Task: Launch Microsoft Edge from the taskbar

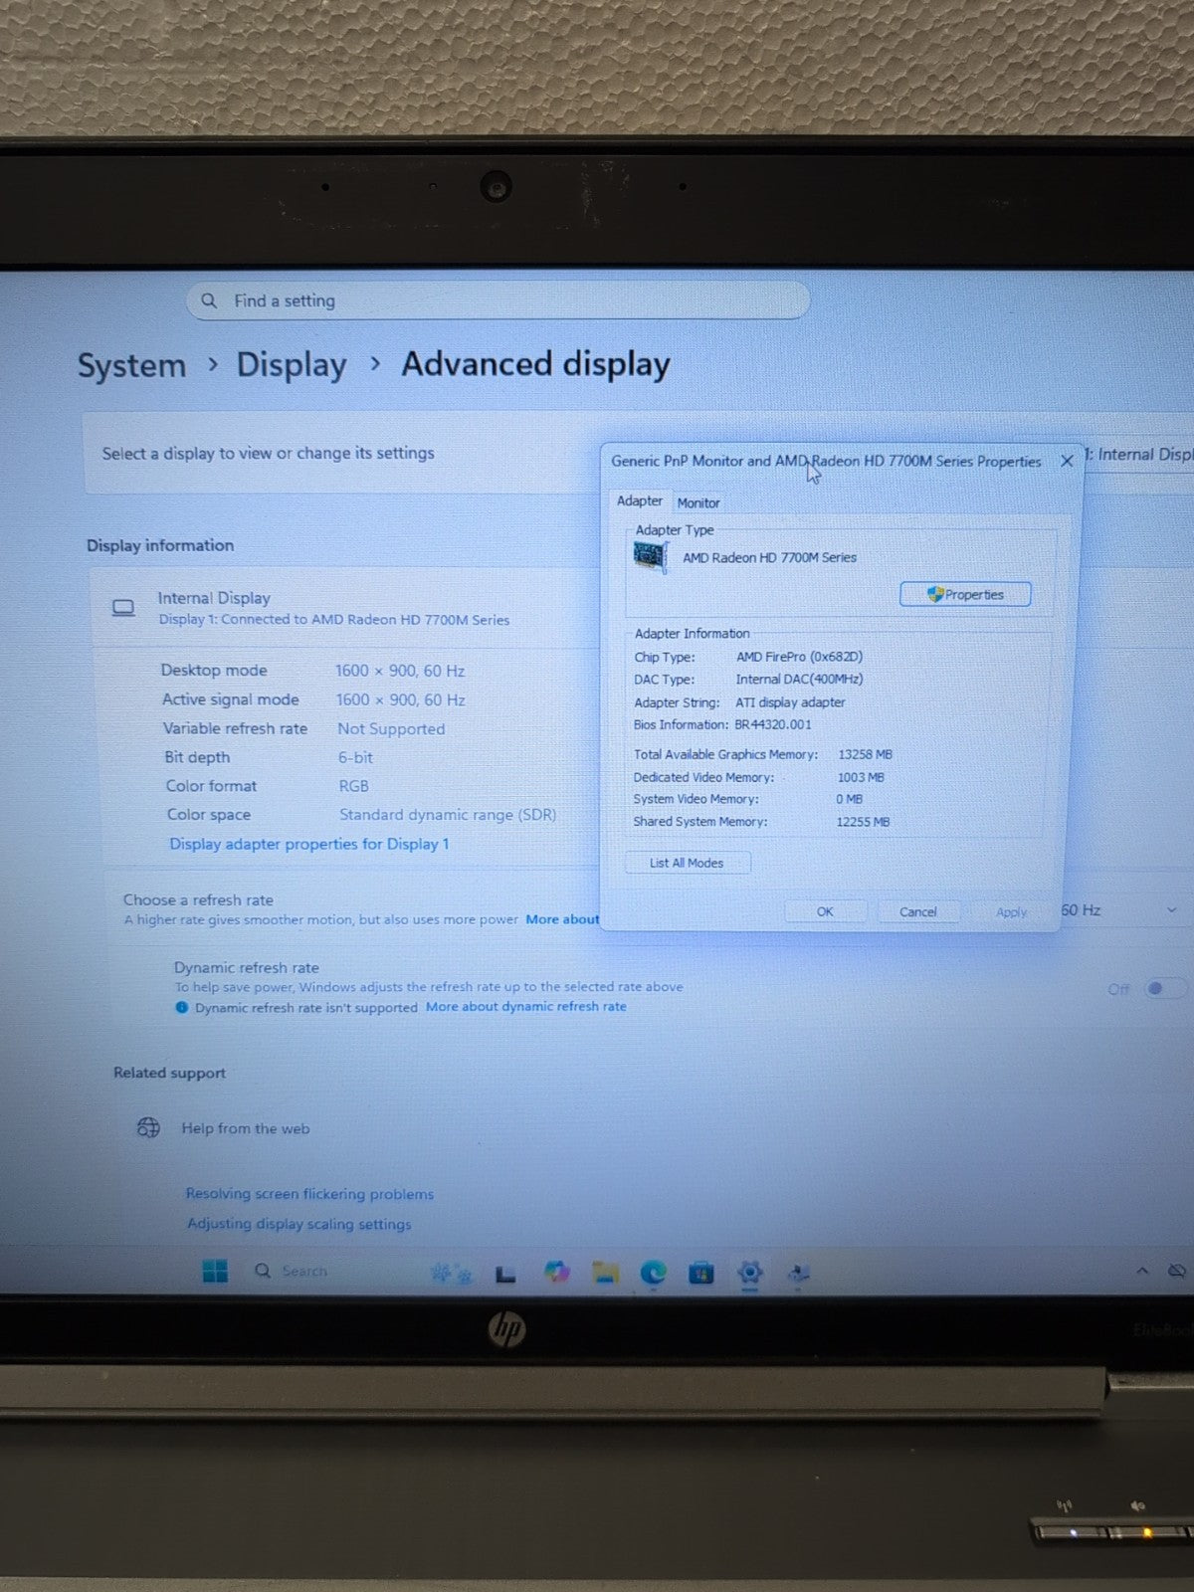Action: pos(653,1272)
